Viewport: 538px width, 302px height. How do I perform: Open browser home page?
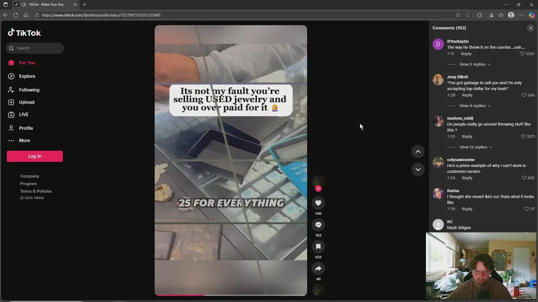tap(26, 15)
